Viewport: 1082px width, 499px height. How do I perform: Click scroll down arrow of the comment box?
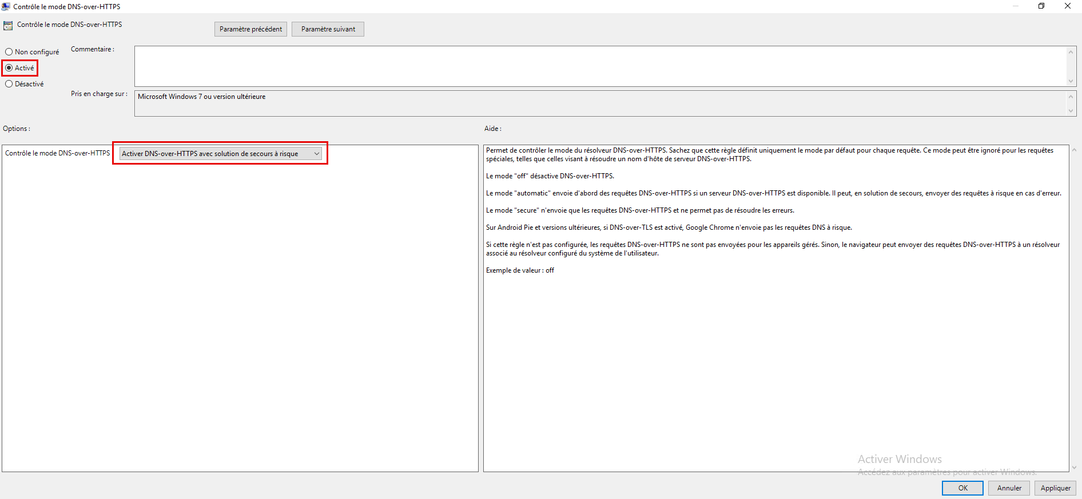(x=1071, y=81)
